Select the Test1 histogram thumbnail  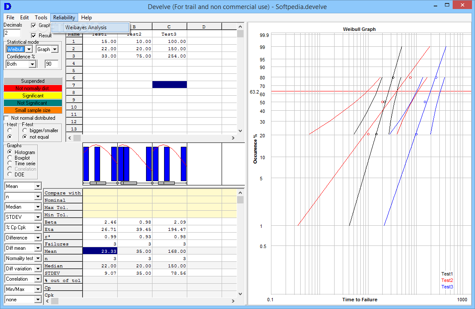pyautogui.click(x=100, y=164)
